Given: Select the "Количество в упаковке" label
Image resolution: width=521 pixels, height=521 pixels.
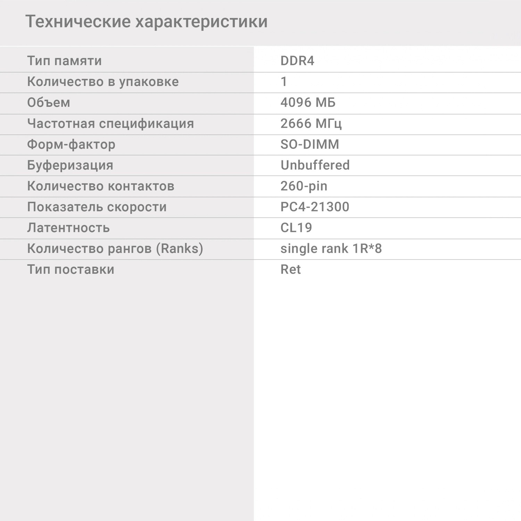Looking at the screenshot, I should point(103,82).
